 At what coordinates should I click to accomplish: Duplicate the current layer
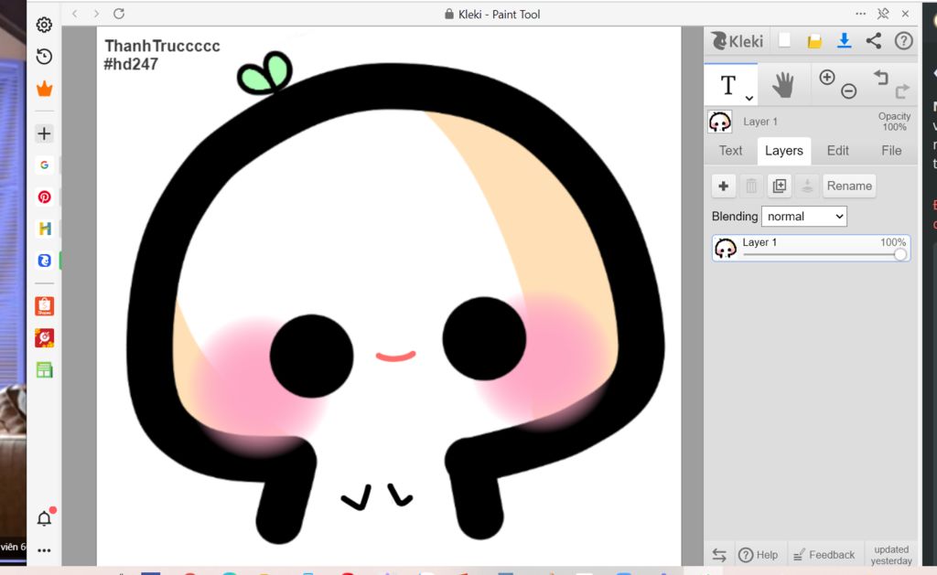coord(780,186)
